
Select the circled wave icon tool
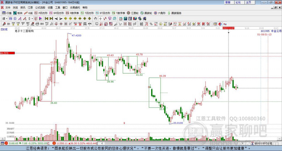click(37, 24)
